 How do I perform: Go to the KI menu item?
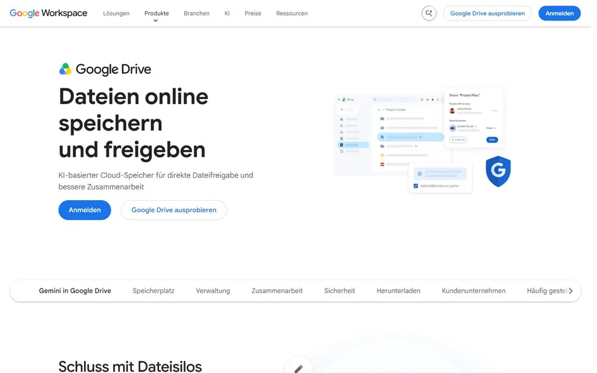pos(227,13)
